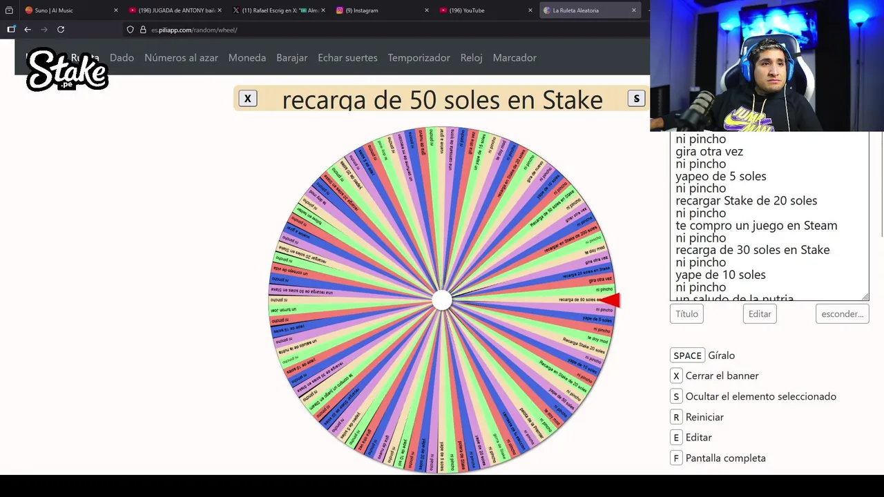
Task: Click the red pointer arrow on the wheel
Action: (609, 300)
